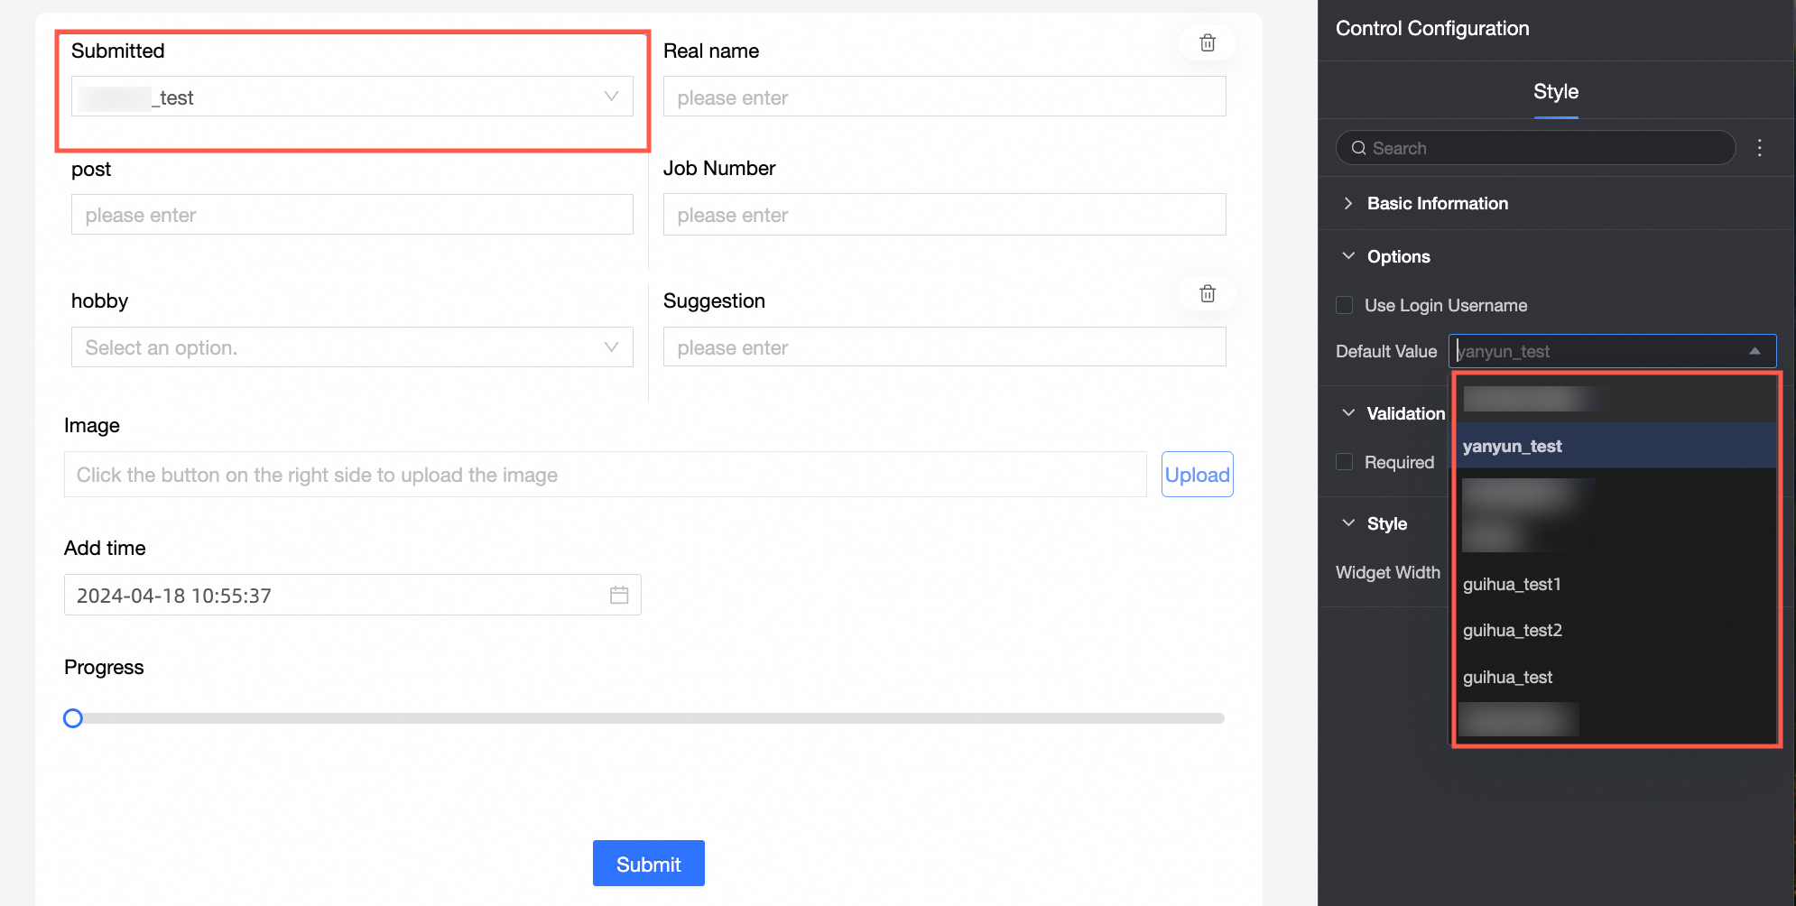Switch to the Style tab

(1556, 91)
